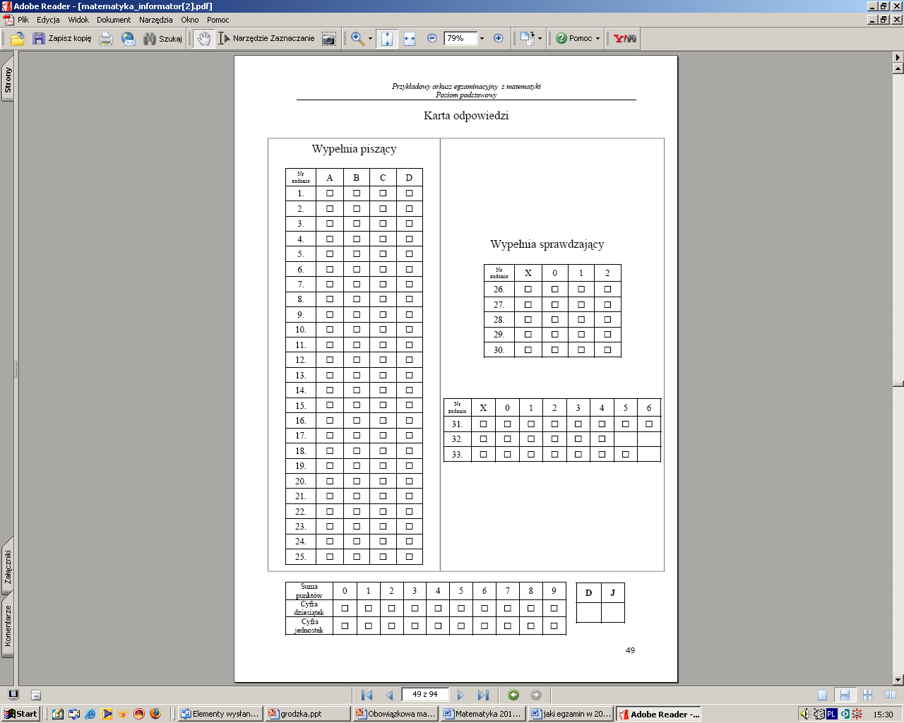904x723 pixels.
Task: Open the zoom tool dropdown arrow
Action: click(370, 39)
